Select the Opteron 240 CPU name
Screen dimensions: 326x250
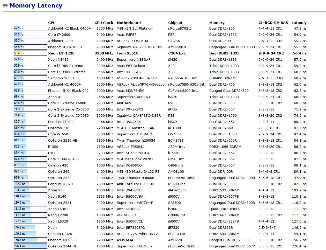(59, 171)
